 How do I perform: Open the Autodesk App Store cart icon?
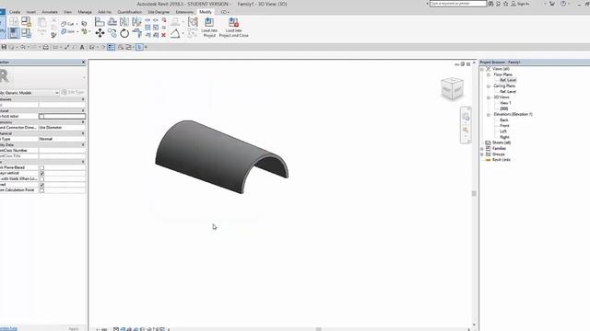[x=552, y=4]
